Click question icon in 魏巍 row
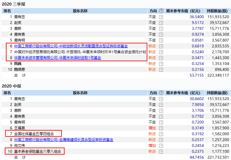This screenshot has width=231, height=160. coord(161,64)
